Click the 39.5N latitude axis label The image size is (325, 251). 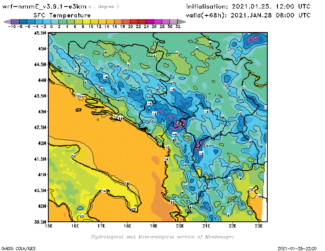pos(39,222)
